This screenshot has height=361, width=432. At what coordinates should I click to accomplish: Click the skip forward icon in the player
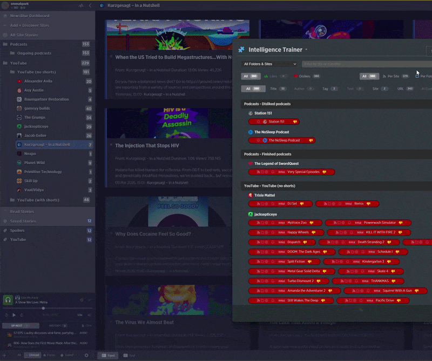point(23,315)
